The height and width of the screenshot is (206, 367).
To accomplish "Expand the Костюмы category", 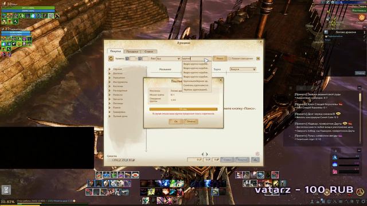I will click(x=110, y=86).
